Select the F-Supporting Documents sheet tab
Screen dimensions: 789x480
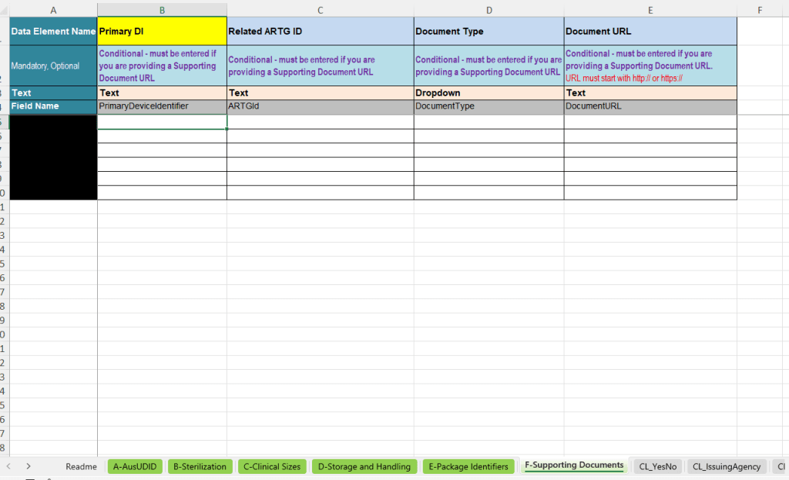tap(574, 465)
